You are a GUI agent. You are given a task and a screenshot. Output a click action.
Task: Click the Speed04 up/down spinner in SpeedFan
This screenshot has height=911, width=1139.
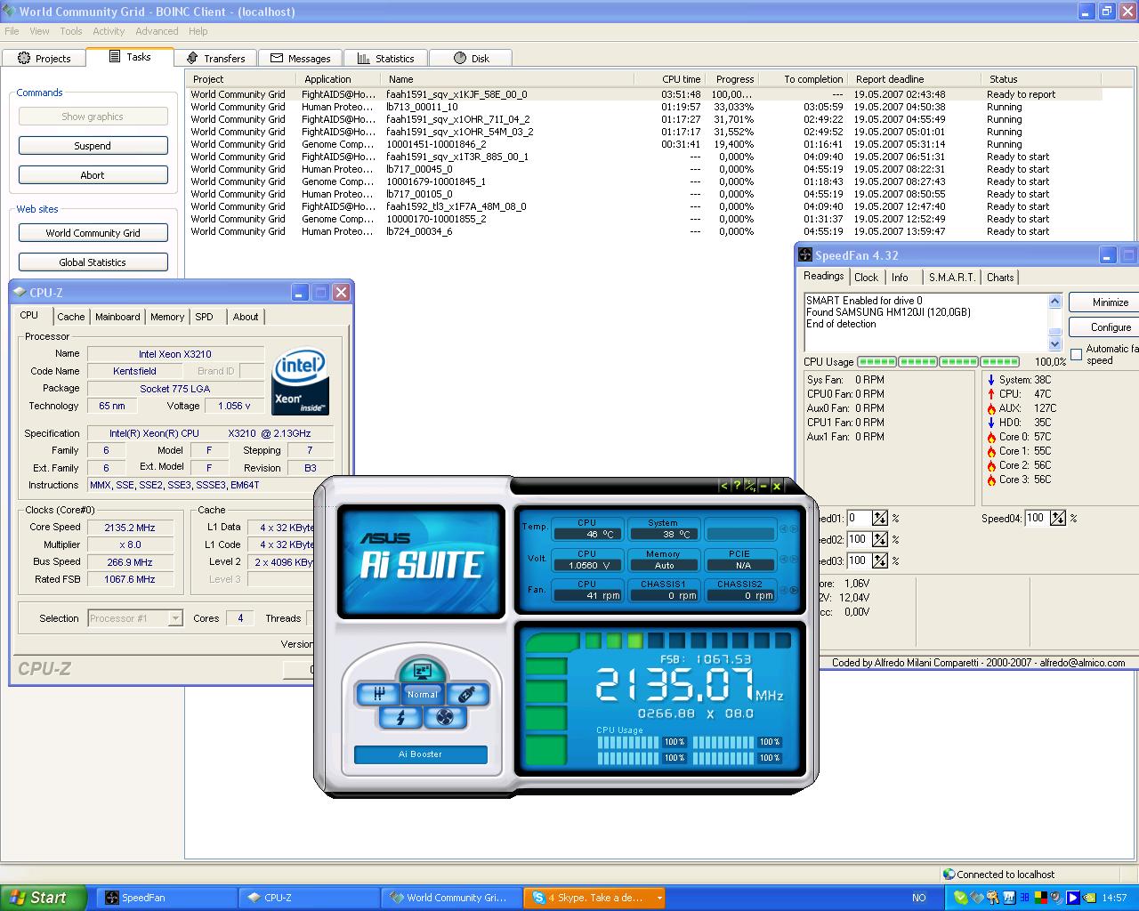click(1057, 518)
